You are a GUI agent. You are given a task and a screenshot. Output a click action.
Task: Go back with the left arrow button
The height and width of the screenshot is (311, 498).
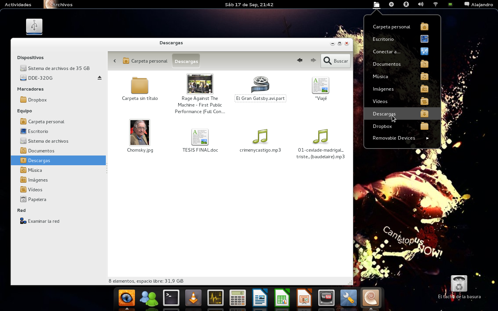[x=300, y=60]
